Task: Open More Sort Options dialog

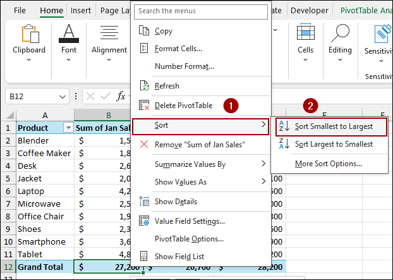Action: coord(328,164)
